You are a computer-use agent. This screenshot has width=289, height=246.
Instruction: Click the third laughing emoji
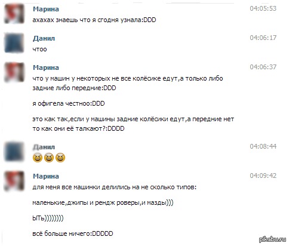[x=60, y=158]
